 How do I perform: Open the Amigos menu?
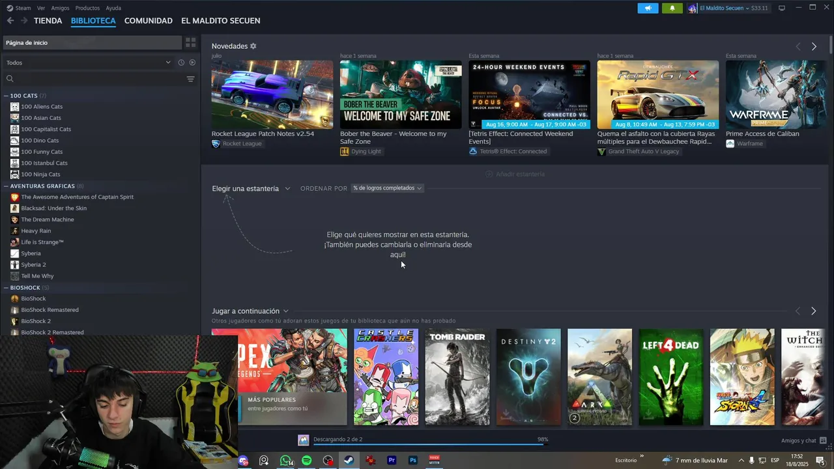pos(60,8)
